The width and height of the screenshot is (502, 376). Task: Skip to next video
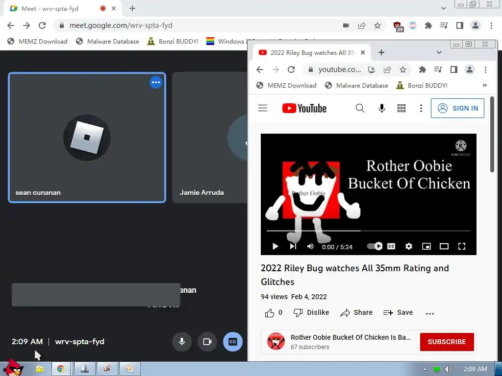click(x=293, y=246)
